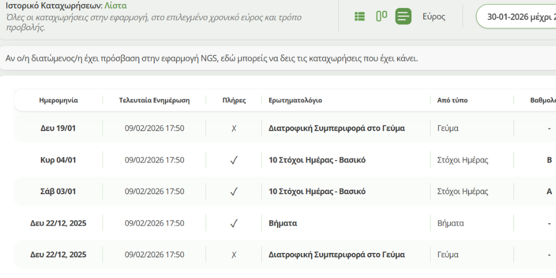Click the checkmark icon in the Βήματα row

(x=234, y=224)
